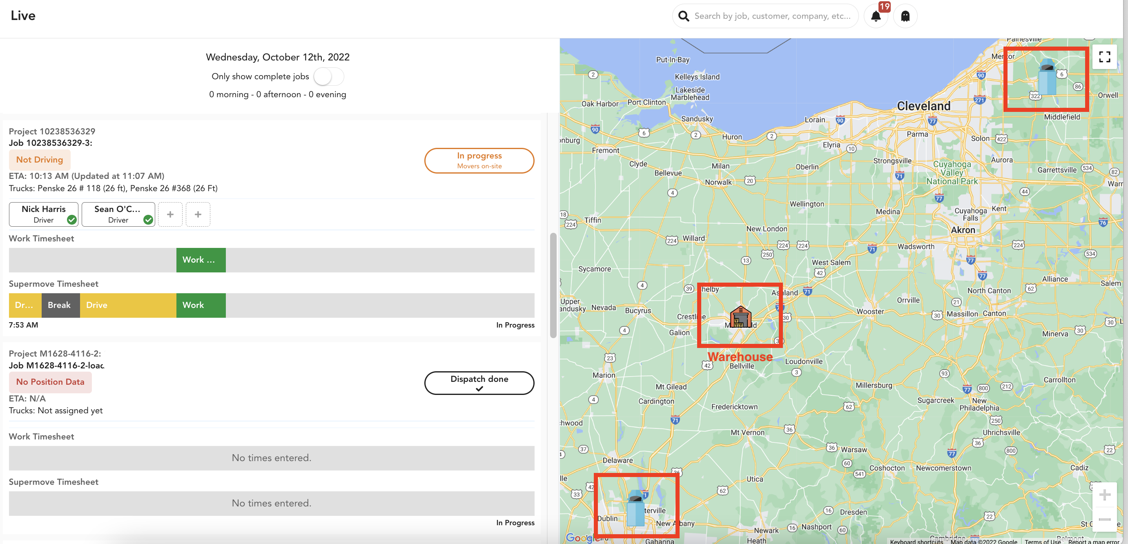Image resolution: width=1128 pixels, height=544 pixels.
Task: Click second job's Work Timesheet empty bar
Action: [272, 459]
